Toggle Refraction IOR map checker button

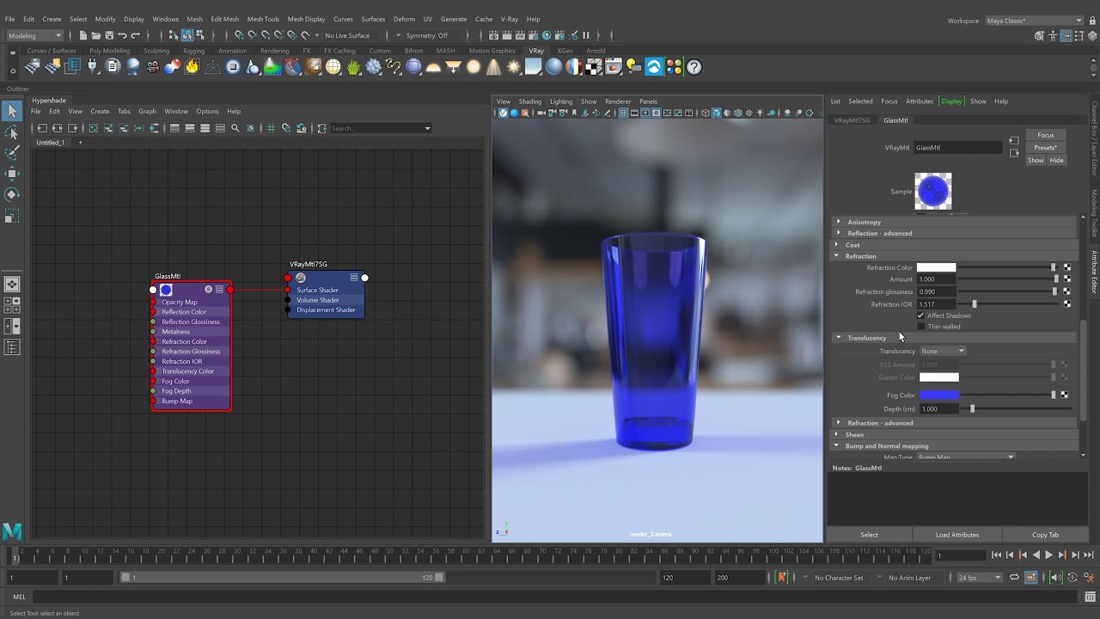click(1067, 303)
